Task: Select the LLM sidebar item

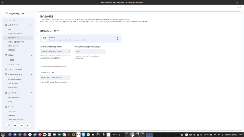Action: coord(10,30)
